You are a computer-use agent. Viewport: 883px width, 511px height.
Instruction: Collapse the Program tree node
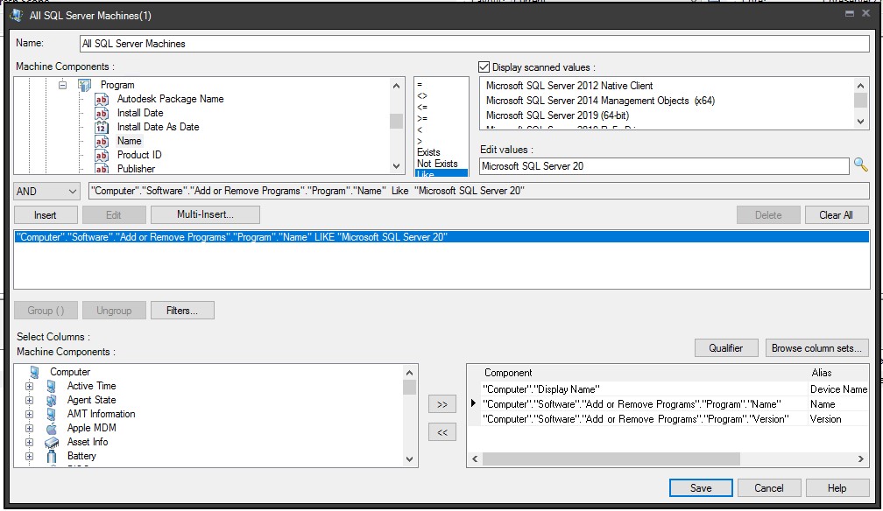point(62,85)
